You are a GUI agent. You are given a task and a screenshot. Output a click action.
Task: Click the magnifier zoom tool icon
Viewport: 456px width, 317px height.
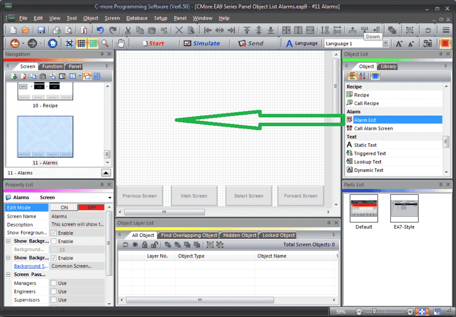pyautogui.click(x=105, y=44)
